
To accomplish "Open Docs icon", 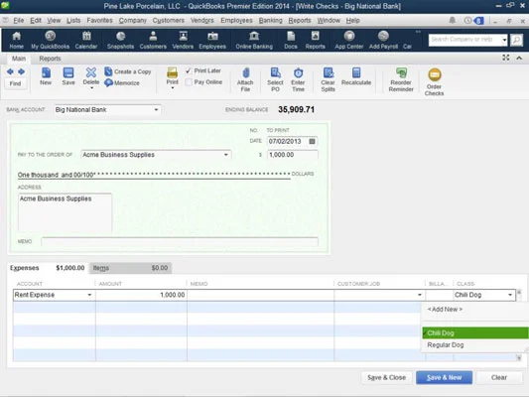I will [x=291, y=40].
